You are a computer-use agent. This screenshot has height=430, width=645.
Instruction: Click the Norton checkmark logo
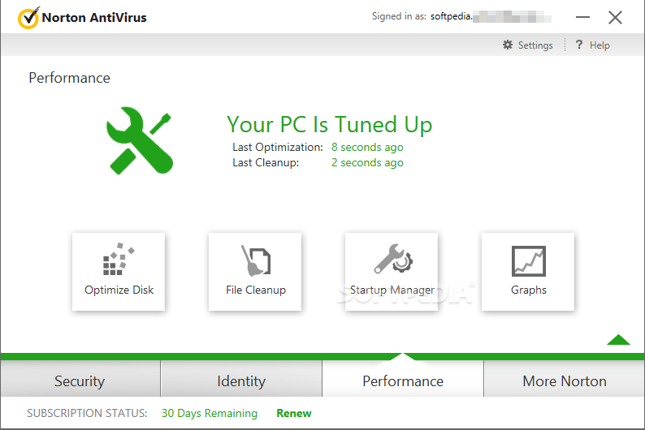click(x=28, y=18)
